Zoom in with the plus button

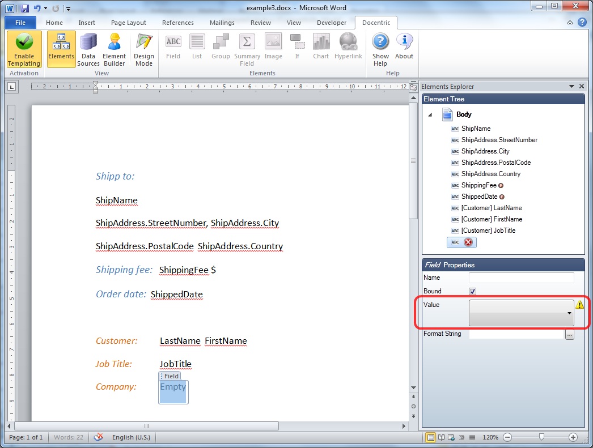click(573, 437)
